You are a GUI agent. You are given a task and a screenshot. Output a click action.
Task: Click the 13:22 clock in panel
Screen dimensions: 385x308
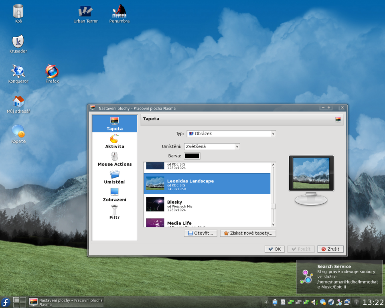(373, 302)
